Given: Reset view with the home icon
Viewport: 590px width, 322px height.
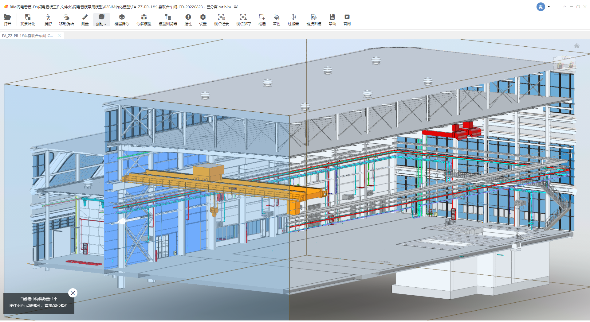Looking at the screenshot, I should pyautogui.click(x=577, y=46).
